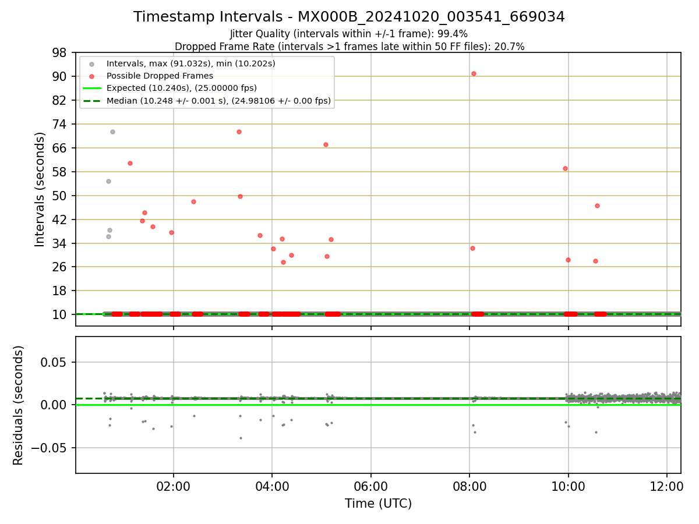Click y-axis tick label '82'
Screen dimensions: 699x524
[60, 100]
